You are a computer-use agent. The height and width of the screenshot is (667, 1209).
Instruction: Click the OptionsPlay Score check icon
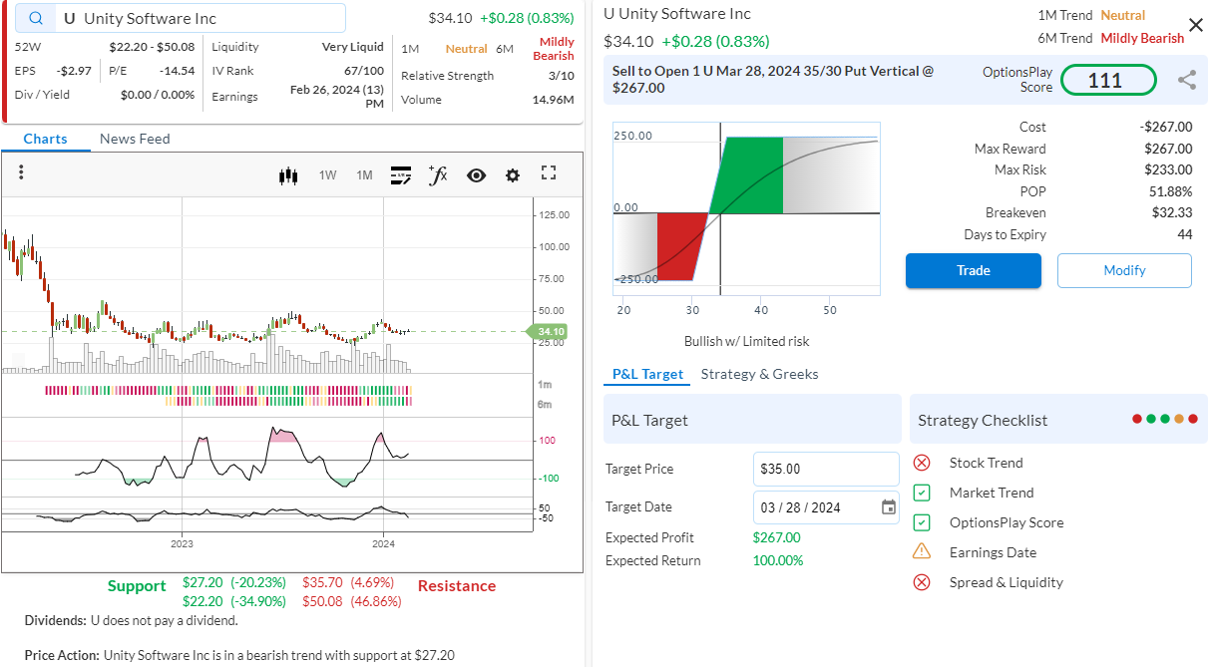pos(922,522)
